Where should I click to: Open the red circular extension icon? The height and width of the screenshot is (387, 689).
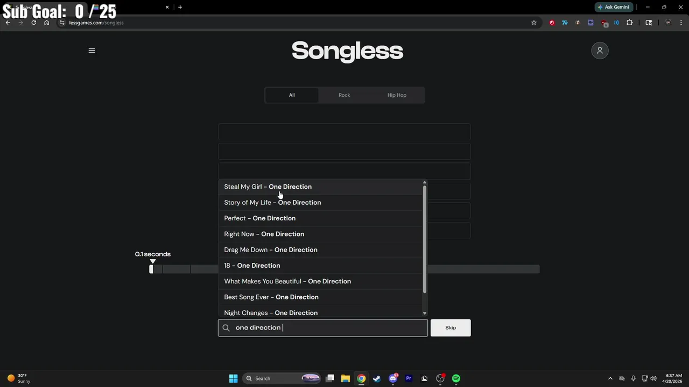(552, 23)
